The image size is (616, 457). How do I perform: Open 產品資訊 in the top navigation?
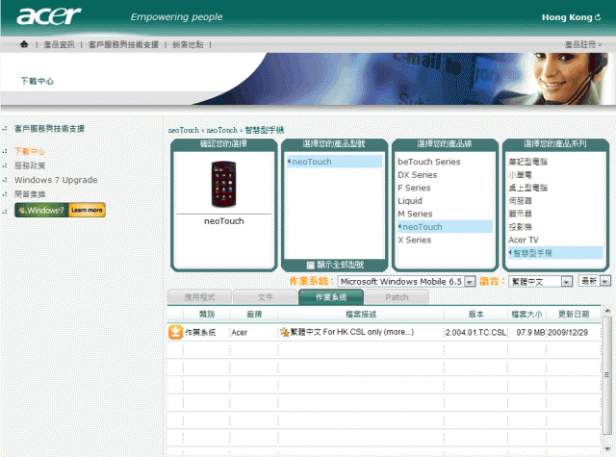59,45
